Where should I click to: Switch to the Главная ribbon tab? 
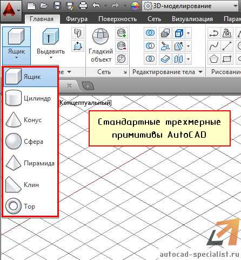[x=42, y=19]
